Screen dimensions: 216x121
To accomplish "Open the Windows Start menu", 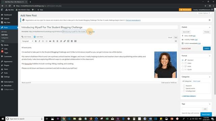I will pyautogui.click(x=3, y=119).
